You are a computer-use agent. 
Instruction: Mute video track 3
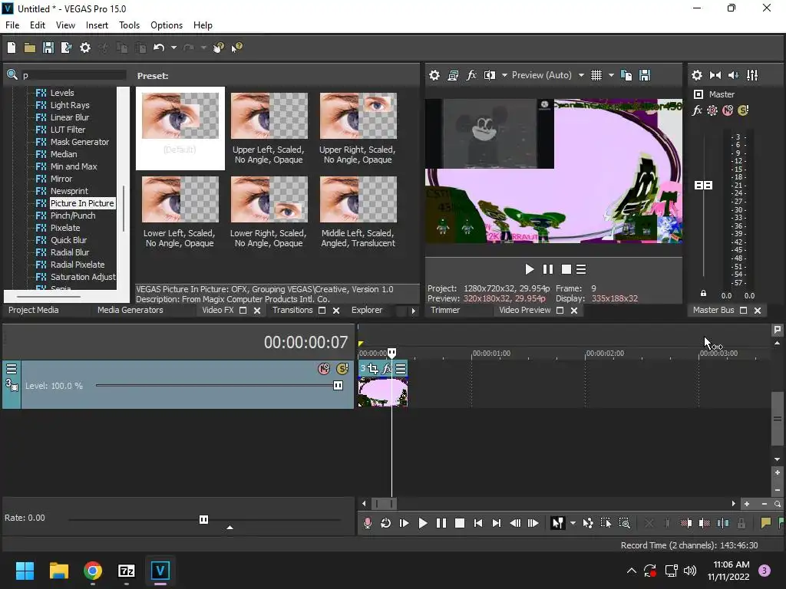coord(324,369)
